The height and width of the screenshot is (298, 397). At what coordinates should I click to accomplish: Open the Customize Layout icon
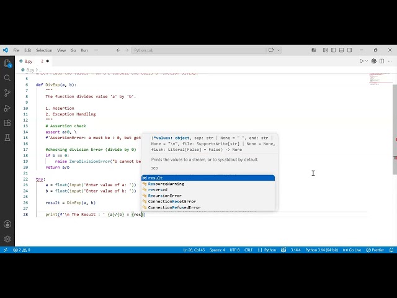click(x=325, y=50)
